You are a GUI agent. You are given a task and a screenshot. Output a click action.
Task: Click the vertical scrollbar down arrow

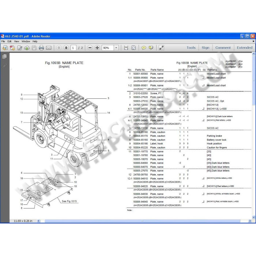pyautogui.click(x=253, y=217)
